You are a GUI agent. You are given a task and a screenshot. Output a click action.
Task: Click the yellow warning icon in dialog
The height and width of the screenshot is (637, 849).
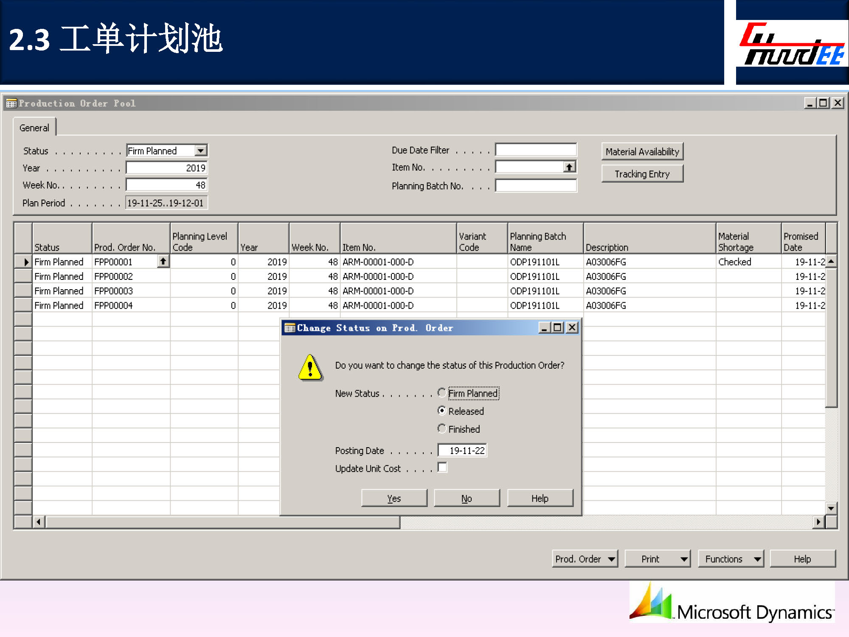(310, 367)
